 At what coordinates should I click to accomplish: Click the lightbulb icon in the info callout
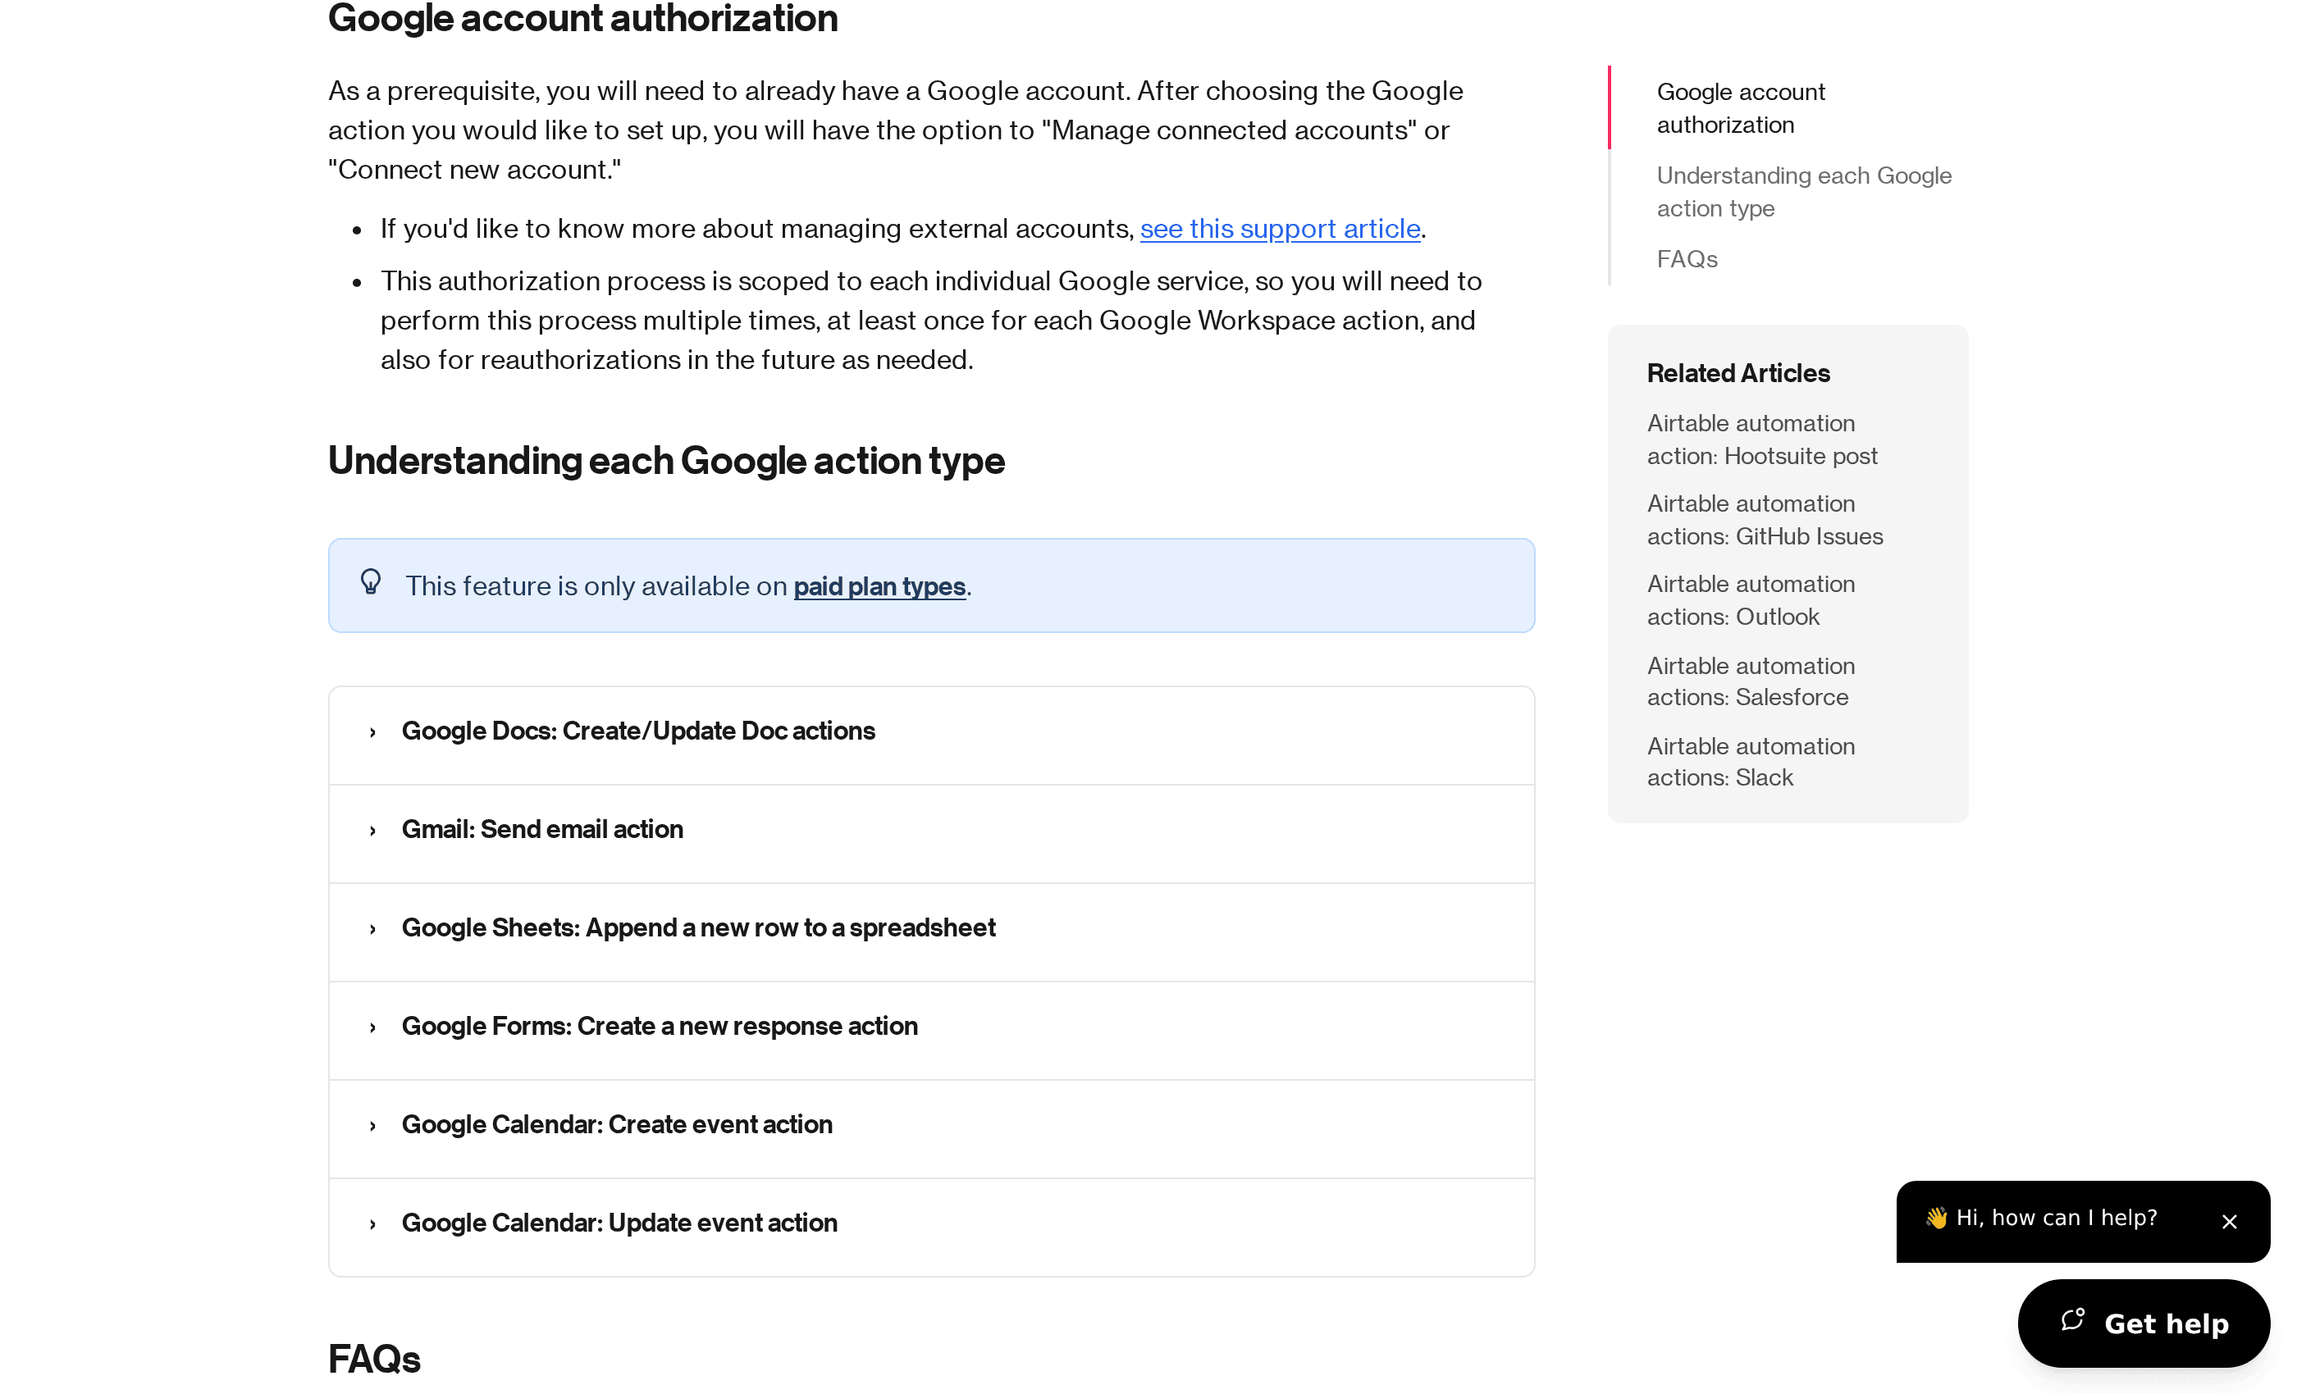pyautogui.click(x=371, y=582)
